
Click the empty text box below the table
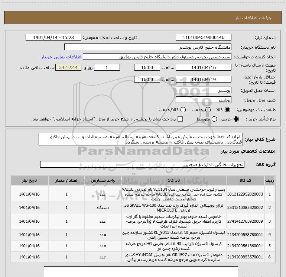click(x=141, y=272)
